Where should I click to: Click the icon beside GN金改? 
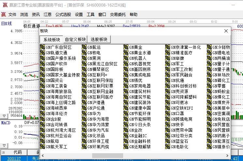click(126, 130)
